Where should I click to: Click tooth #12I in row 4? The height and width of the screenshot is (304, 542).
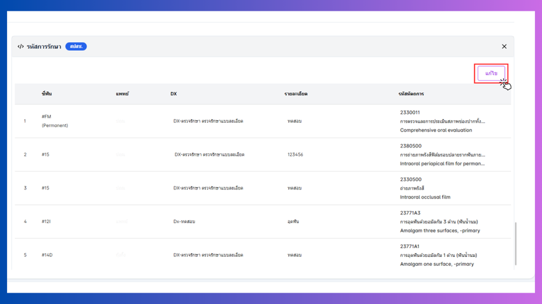[x=47, y=221]
